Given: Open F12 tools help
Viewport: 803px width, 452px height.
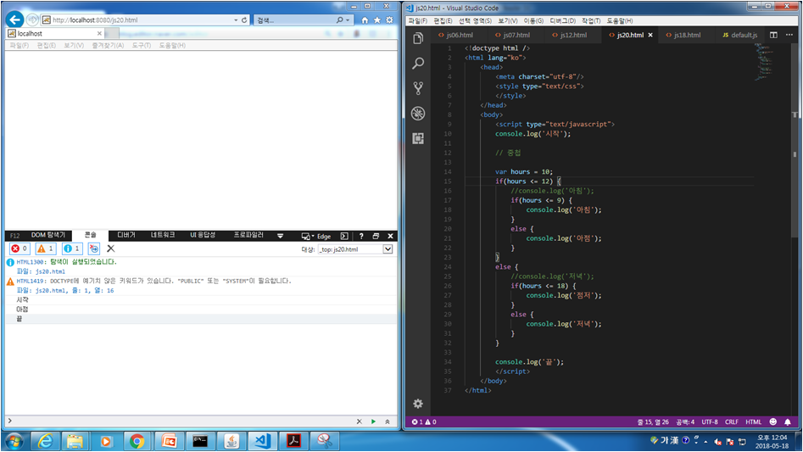Looking at the screenshot, I should click(x=361, y=236).
